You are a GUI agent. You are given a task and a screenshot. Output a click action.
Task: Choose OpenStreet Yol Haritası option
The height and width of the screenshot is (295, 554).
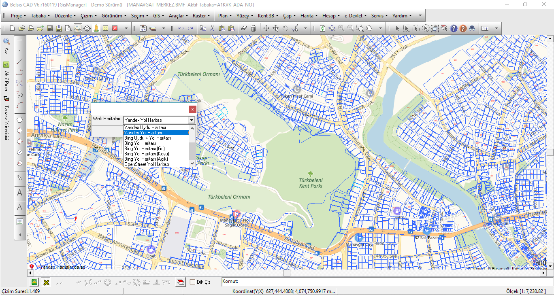coord(156,164)
